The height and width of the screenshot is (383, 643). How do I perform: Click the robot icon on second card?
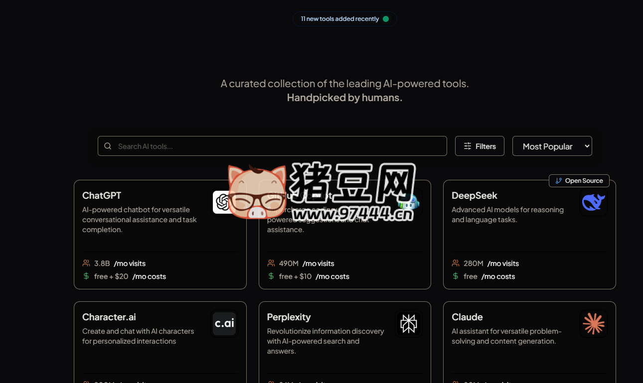point(409,202)
